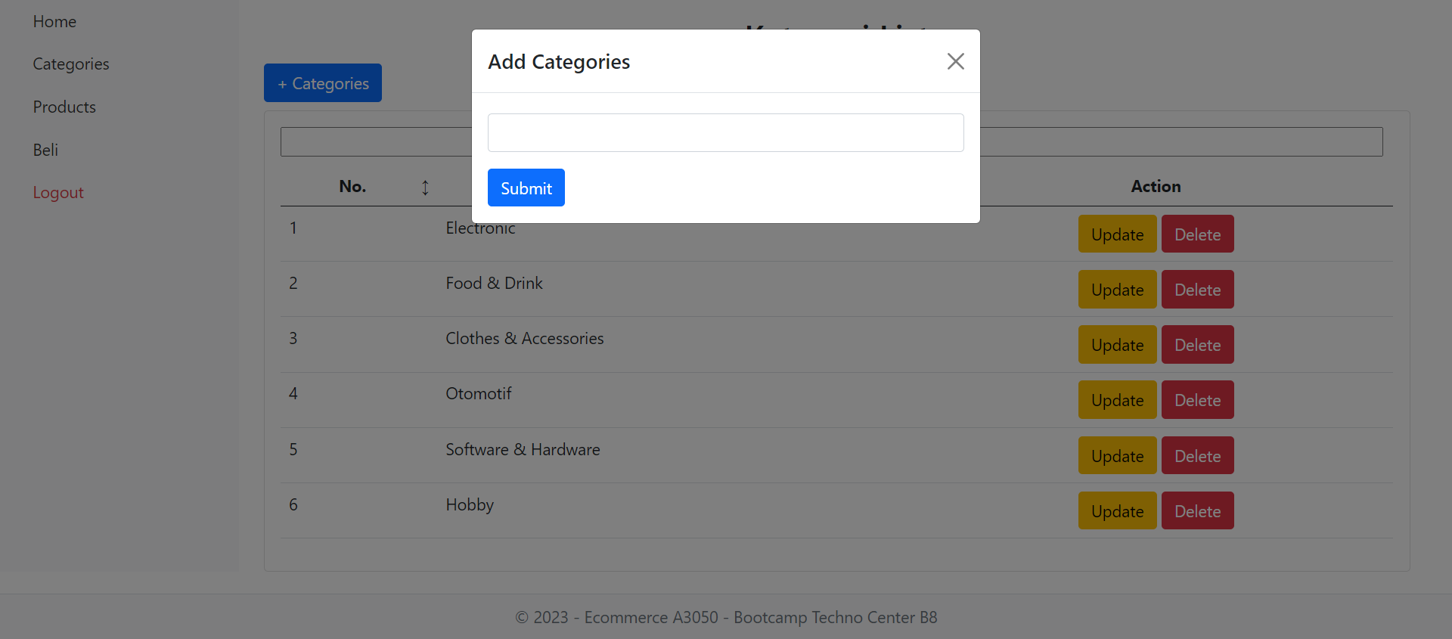Open Categories sidebar menu item
The height and width of the screenshot is (639, 1452).
pos(71,64)
